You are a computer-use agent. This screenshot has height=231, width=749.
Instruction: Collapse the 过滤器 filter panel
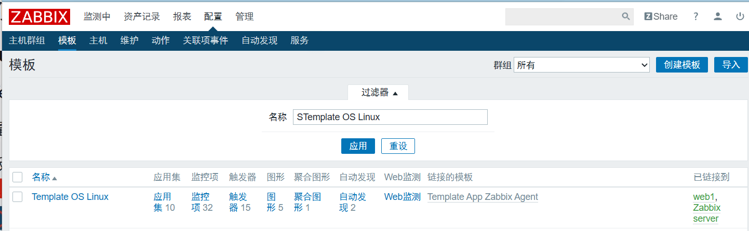coord(378,93)
